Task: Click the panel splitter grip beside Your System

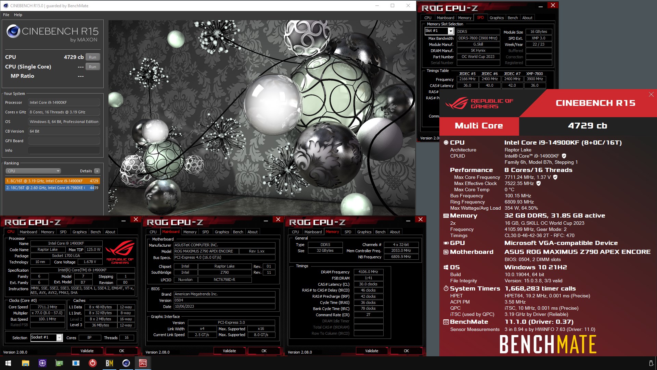Action: (x=106, y=137)
